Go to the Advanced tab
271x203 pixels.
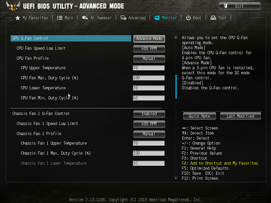point(133,18)
